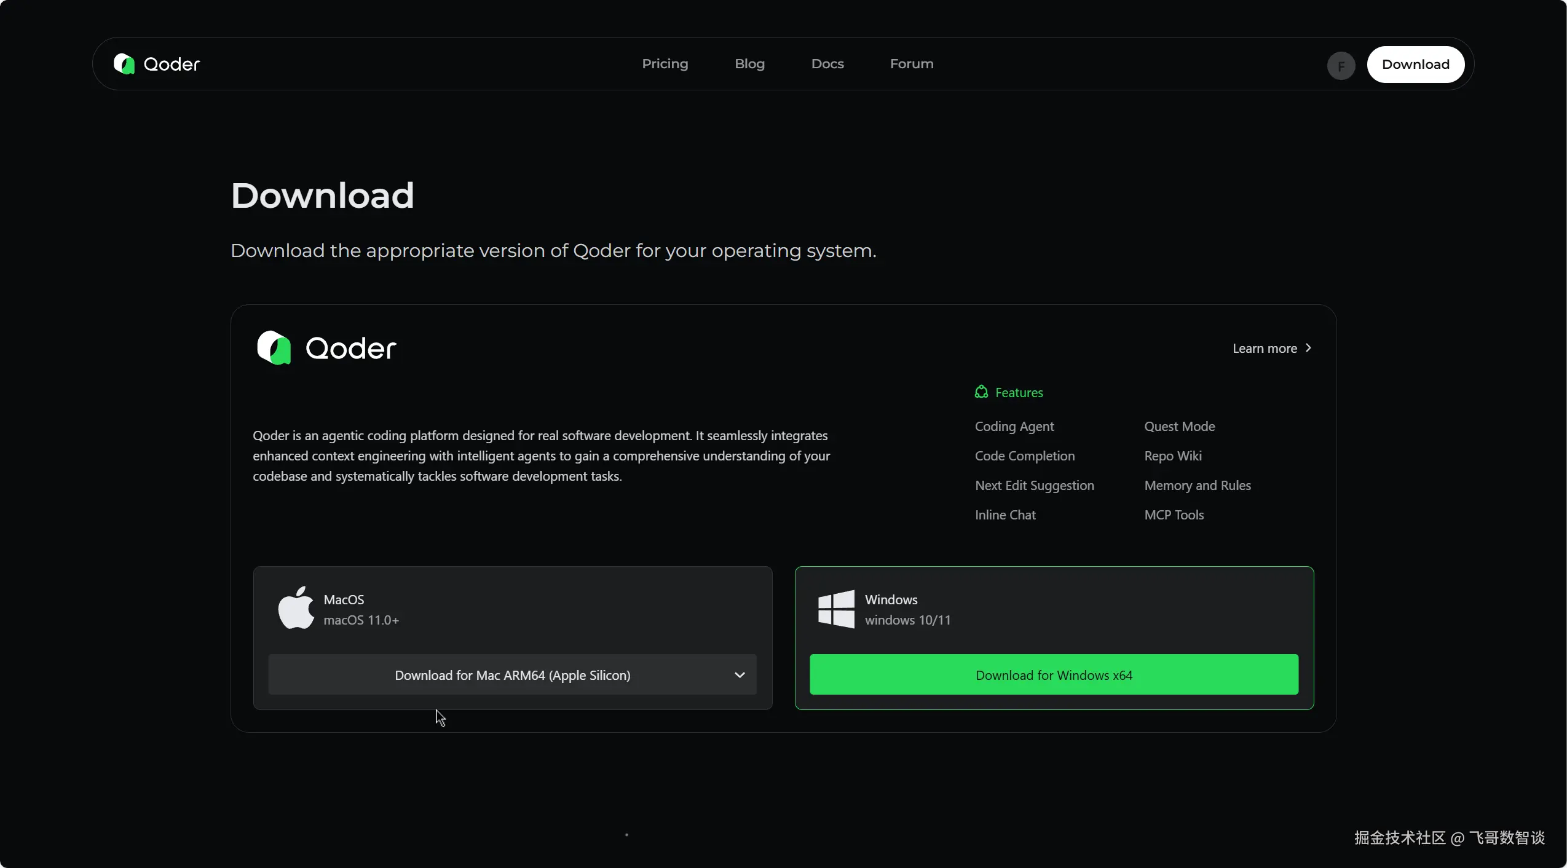Screen dimensions: 1567x868
Task: Click the Qoder logo in navbar
Action: click(157, 64)
